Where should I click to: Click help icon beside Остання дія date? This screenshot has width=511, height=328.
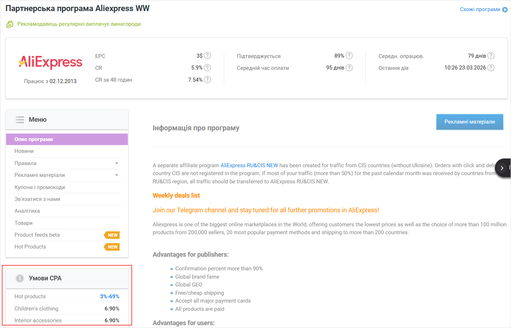[x=491, y=68]
